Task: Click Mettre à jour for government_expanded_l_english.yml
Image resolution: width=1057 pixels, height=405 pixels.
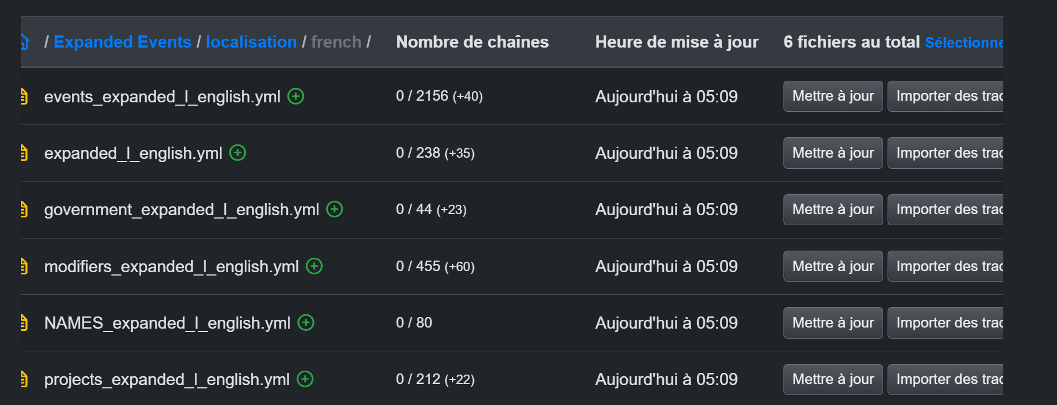Action: click(833, 209)
